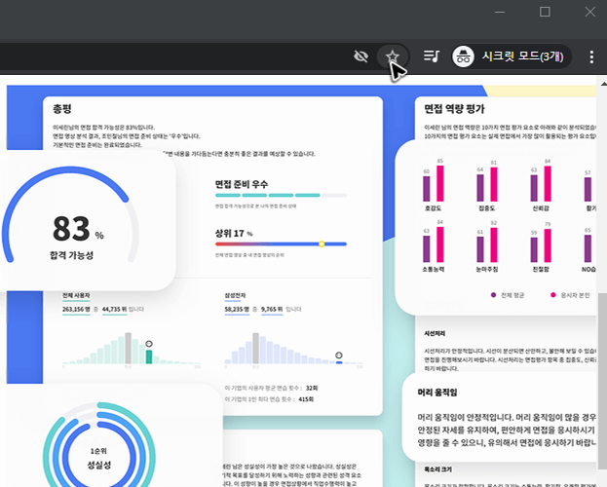Viewport: 607px width, 487px height.
Task: Click the bookmark star icon in the address bar
Action: pos(393,56)
